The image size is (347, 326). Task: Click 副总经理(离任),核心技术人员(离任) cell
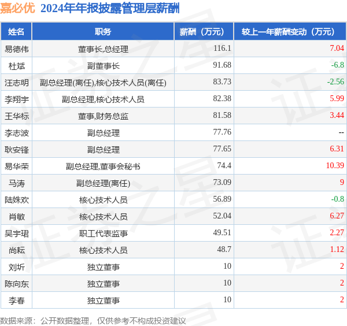pyautogui.click(x=103, y=83)
